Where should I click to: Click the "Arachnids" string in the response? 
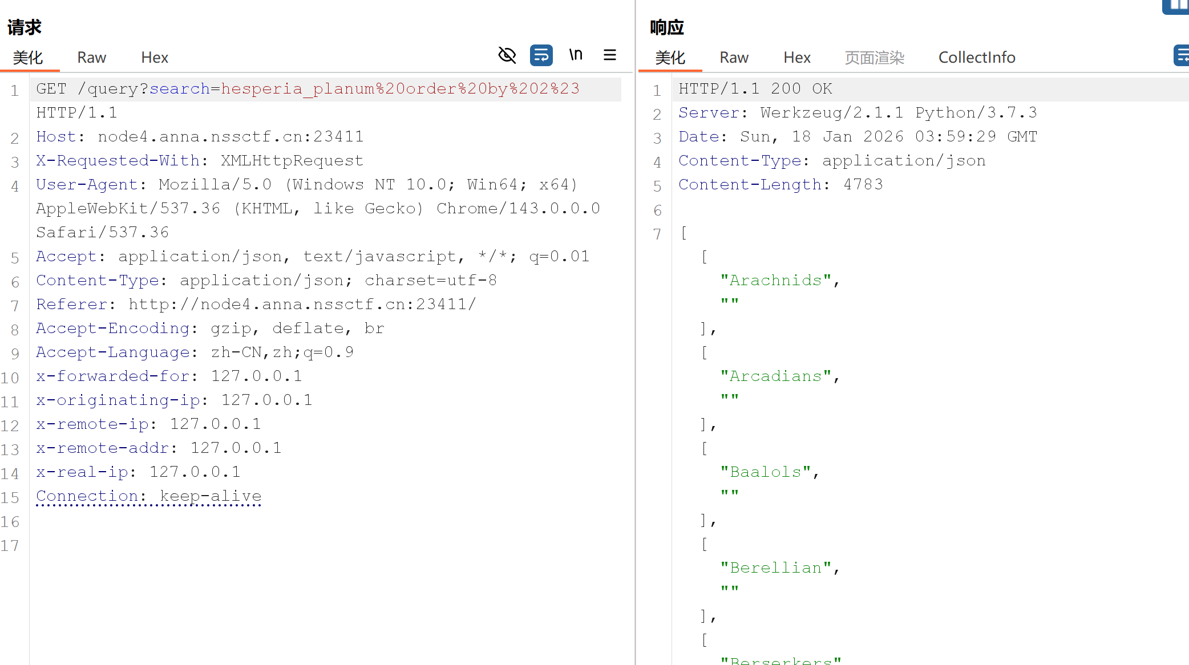776,281
